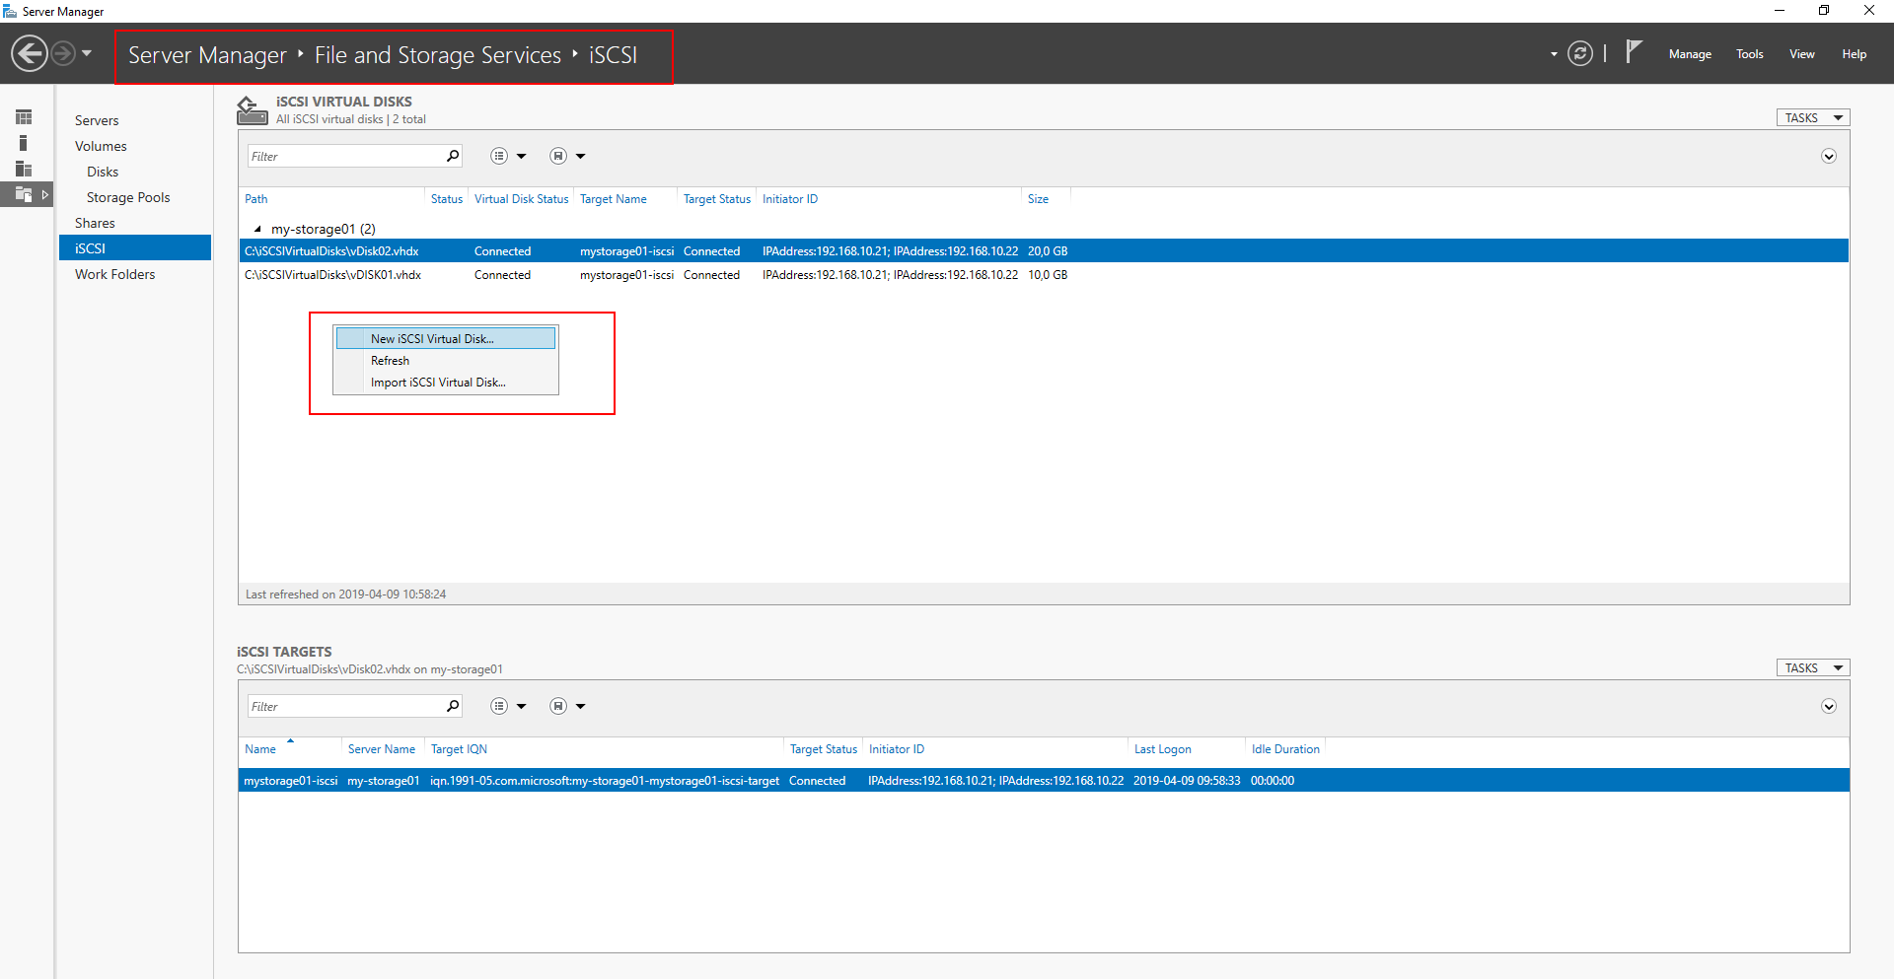Select the mystorage01-iscsi target row
Image resolution: width=1894 pixels, height=979 pixels.
coord(1044,781)
